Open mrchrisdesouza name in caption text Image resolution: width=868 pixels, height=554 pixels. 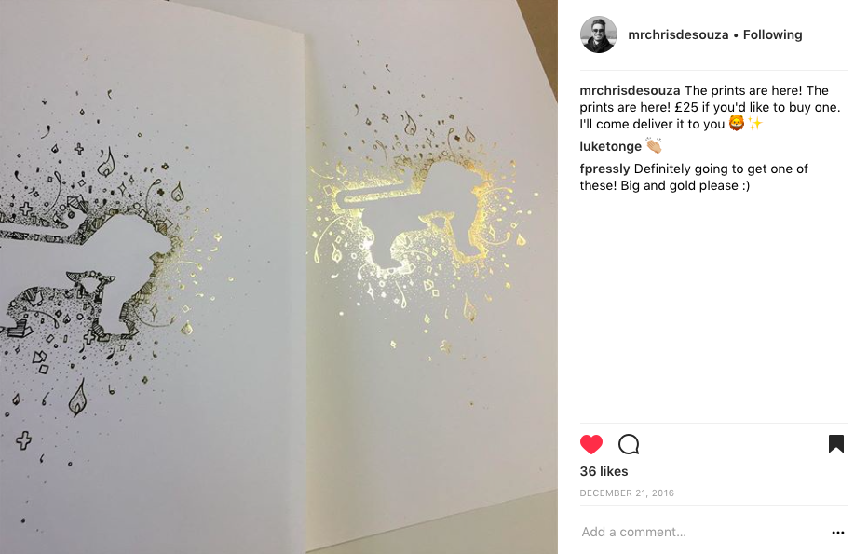(x=630, y=90)
